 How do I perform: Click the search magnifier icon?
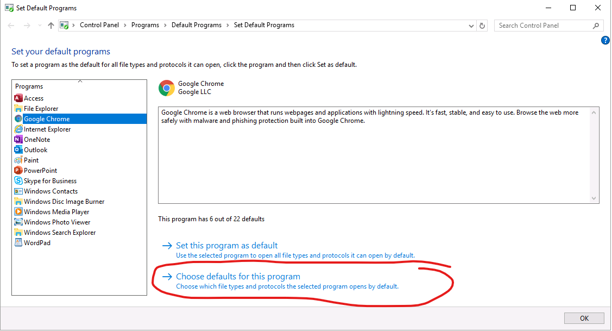[596, 26]
